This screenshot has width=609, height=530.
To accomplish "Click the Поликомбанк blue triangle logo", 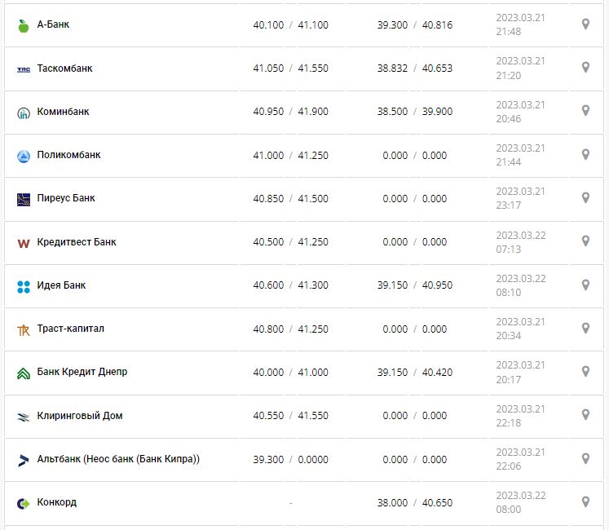I will (23, 156).
